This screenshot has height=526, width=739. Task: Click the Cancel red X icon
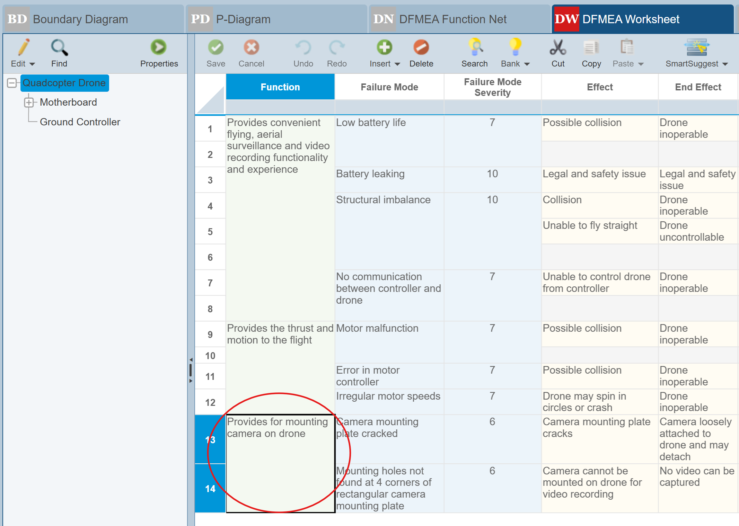click(251, 47)
